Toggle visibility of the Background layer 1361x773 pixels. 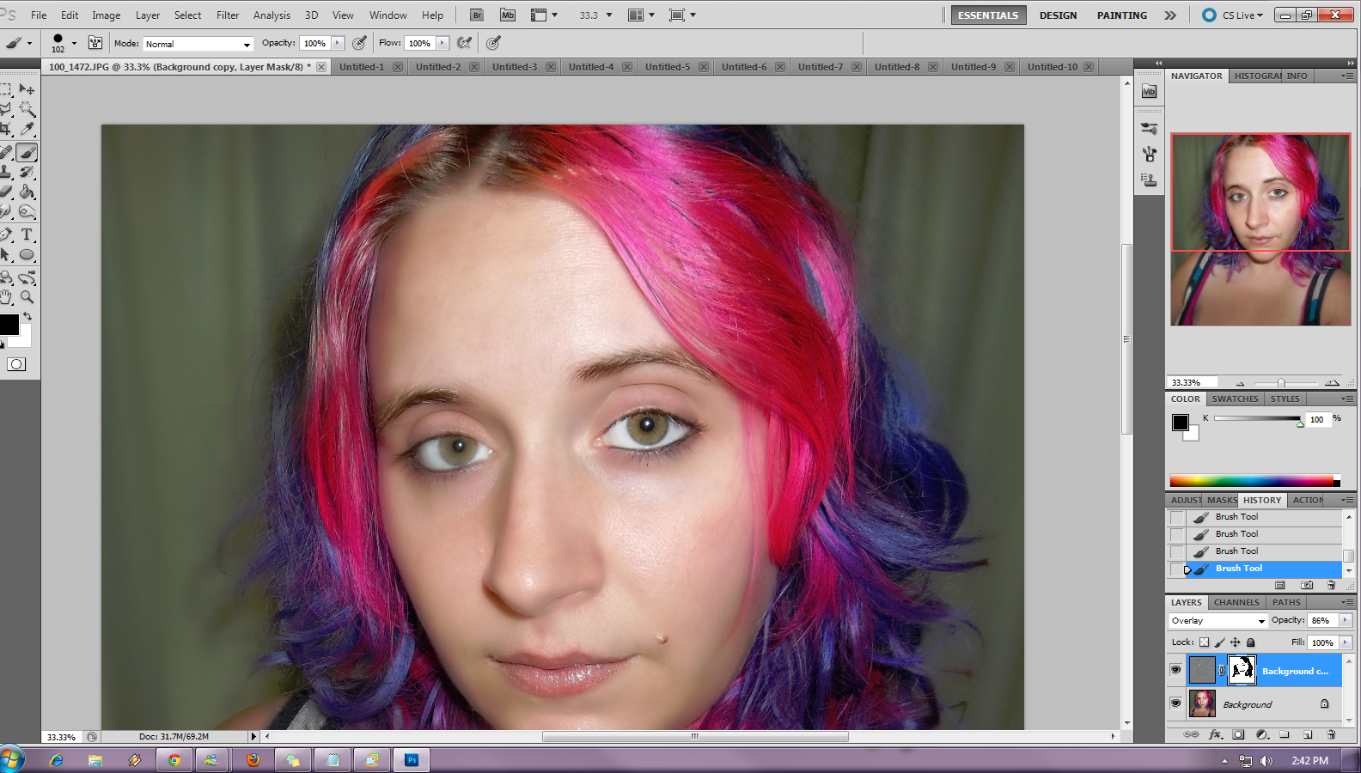pyautogui.click(x=1175, y=703)
